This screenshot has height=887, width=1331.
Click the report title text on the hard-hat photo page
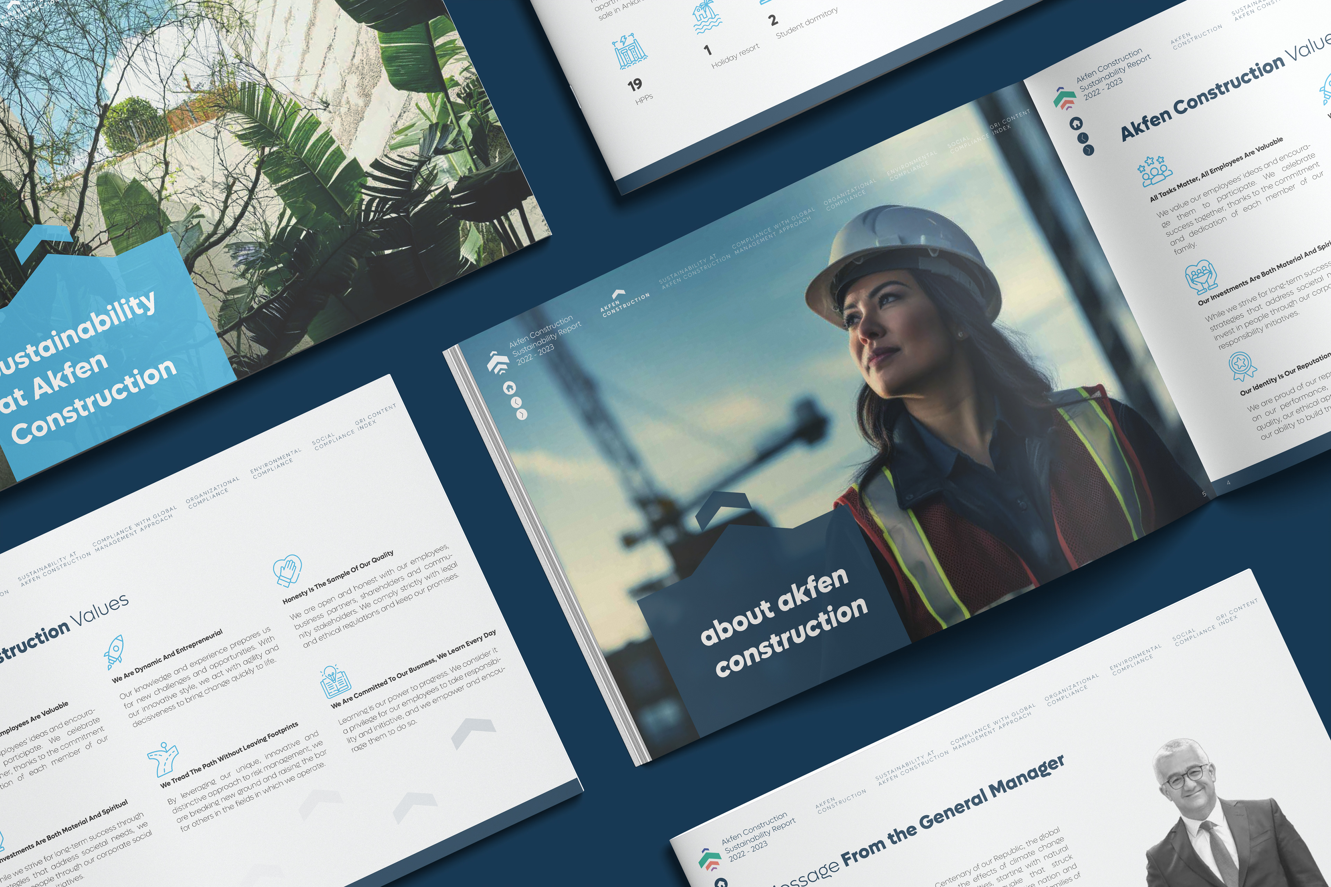point(545,341)
